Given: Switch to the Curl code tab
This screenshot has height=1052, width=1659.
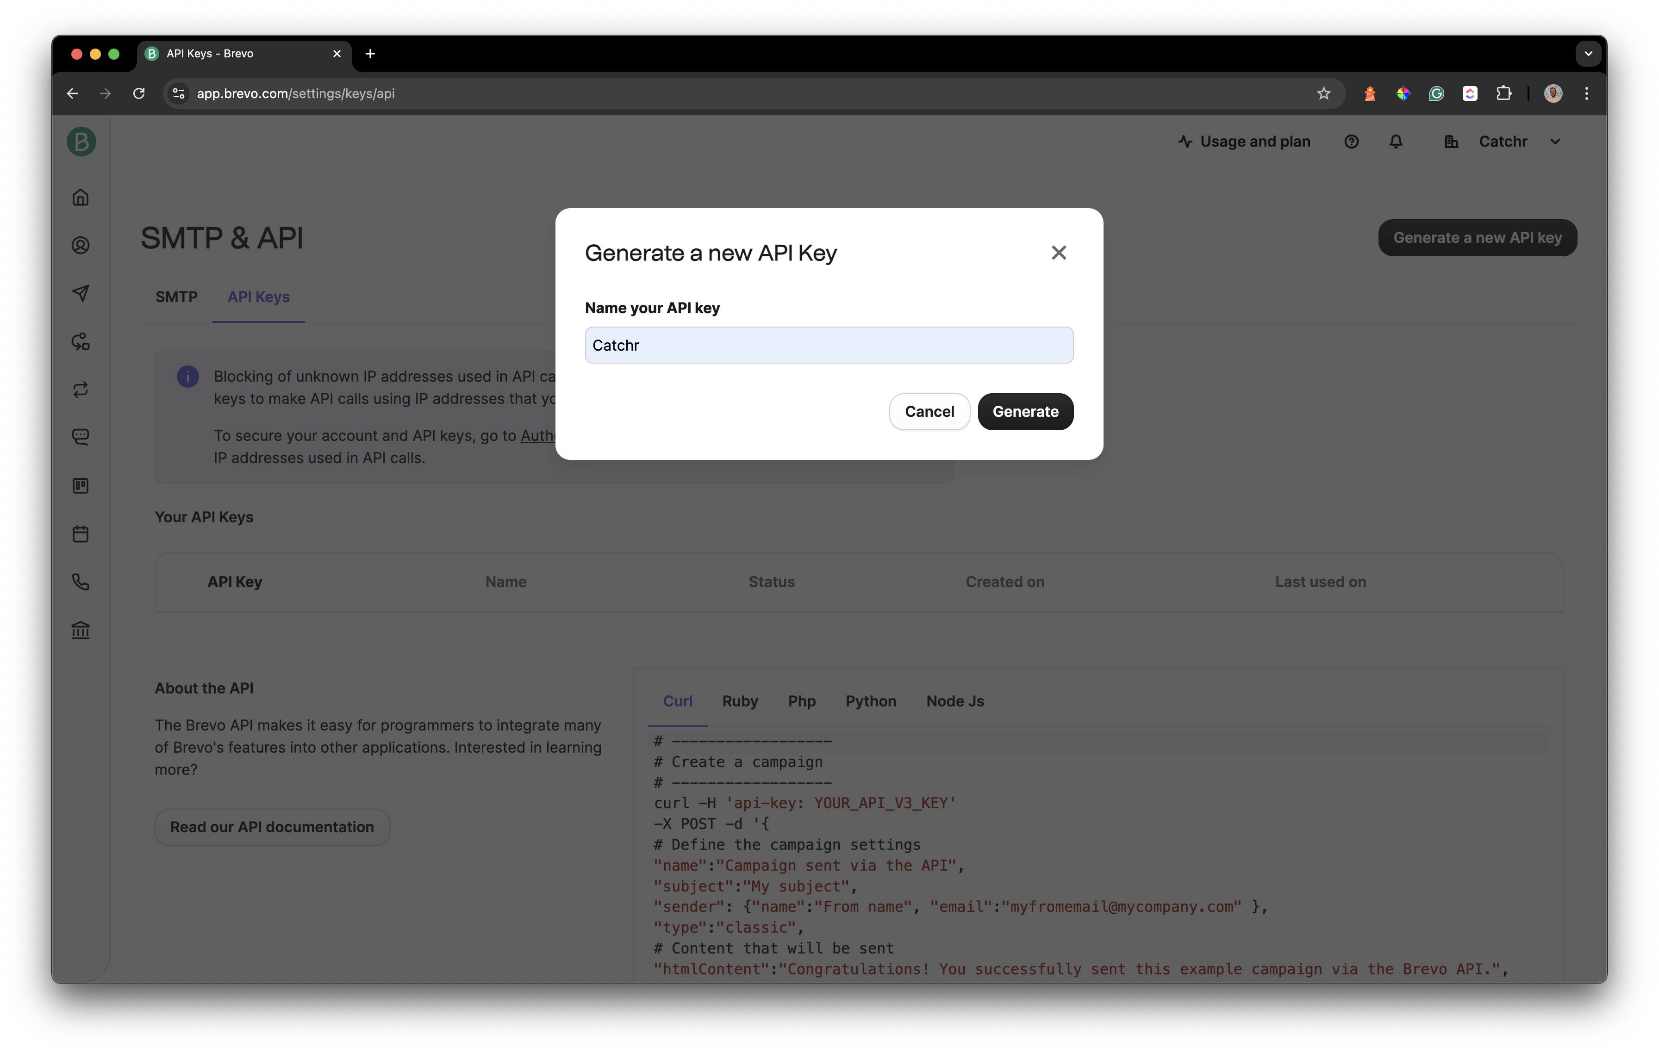Looking at the screenshot, I should 677,701.
